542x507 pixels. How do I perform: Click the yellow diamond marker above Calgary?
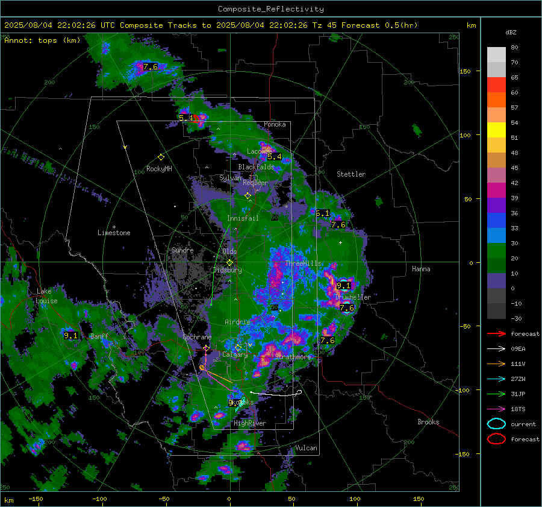pos(238,347)
